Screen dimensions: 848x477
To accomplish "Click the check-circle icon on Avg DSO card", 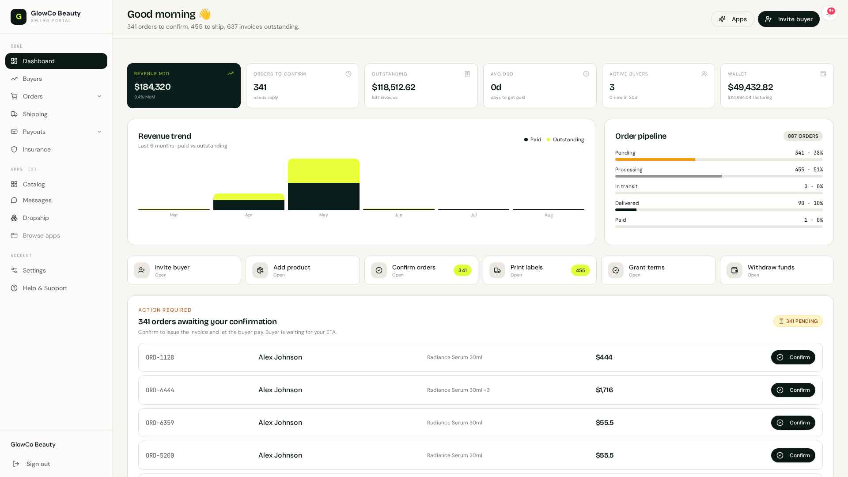I will point(586,74).
